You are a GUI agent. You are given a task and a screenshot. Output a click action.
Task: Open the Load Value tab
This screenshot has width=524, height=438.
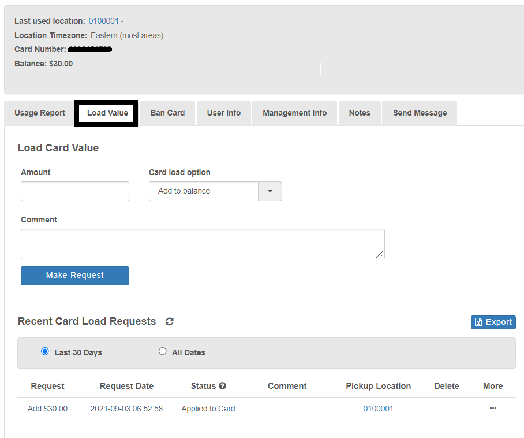[107, 113]
